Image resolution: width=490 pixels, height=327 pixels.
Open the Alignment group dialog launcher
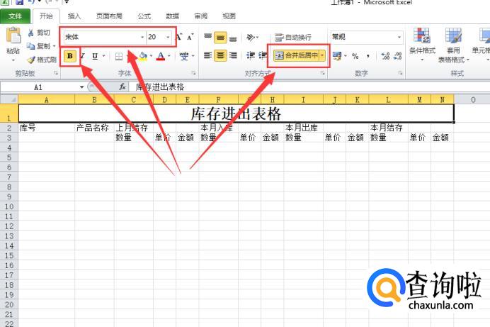(x=322, y=73)
